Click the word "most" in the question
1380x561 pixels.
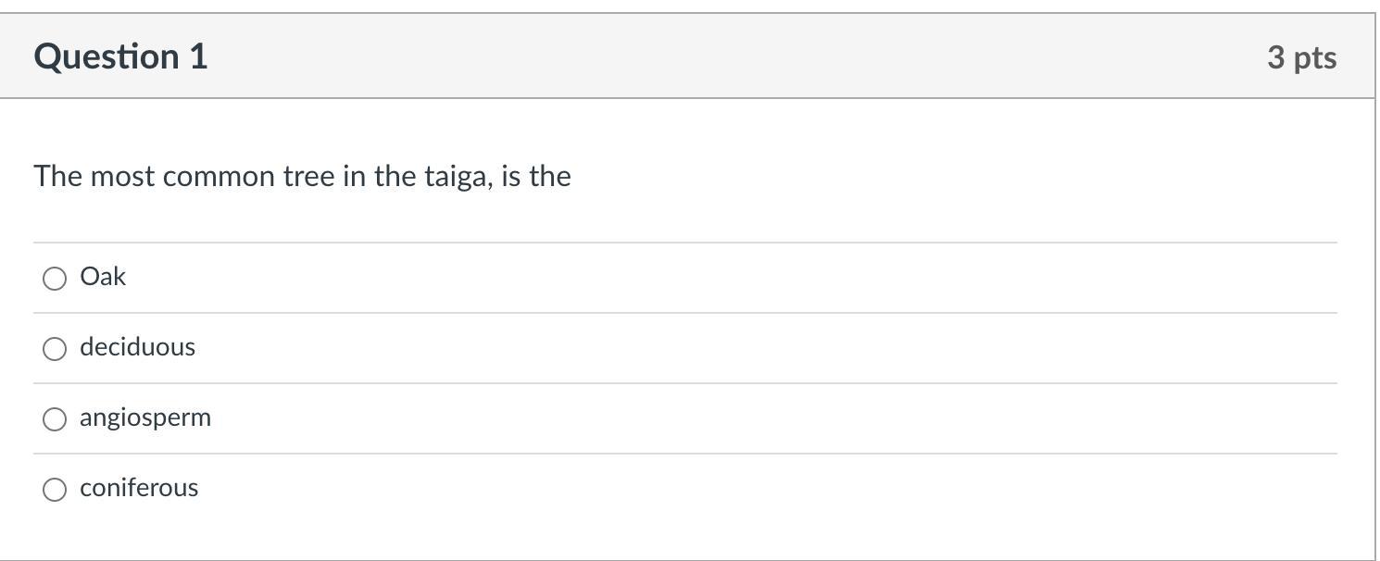tap(122, 176)
